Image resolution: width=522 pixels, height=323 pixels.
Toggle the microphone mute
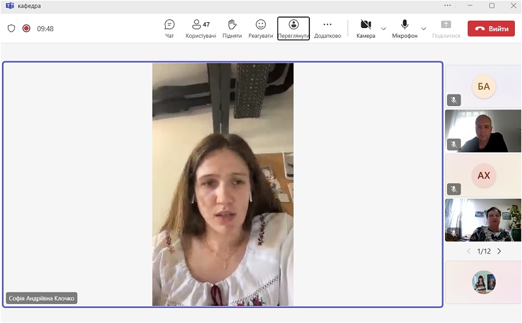[x=405, y=28]
